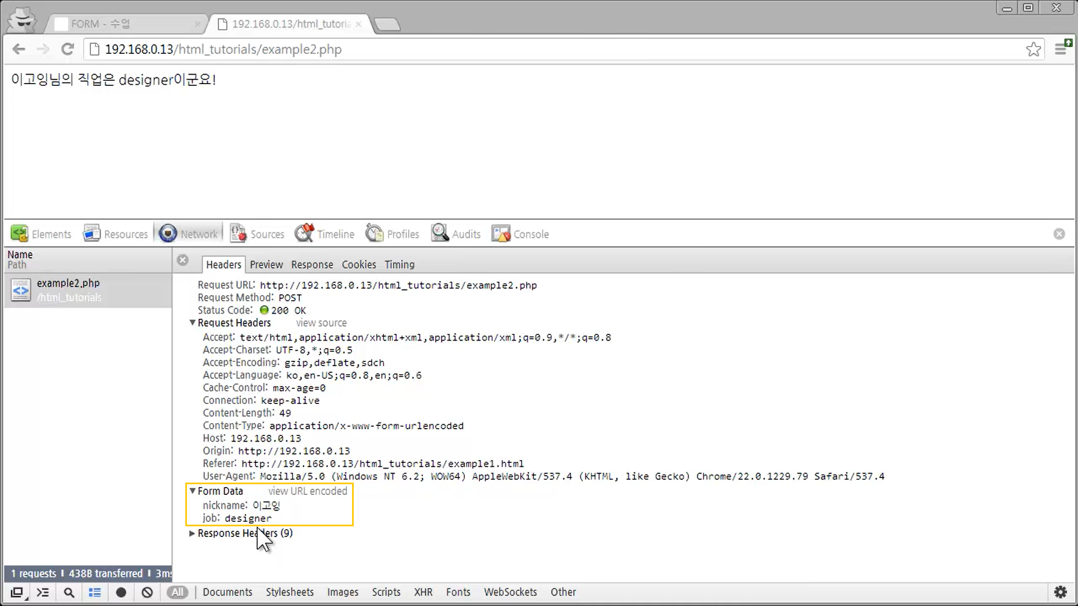Viewport: 1078px width, 606px height.
Task: Toggle the console drawer icon
Action: [43, 592]
